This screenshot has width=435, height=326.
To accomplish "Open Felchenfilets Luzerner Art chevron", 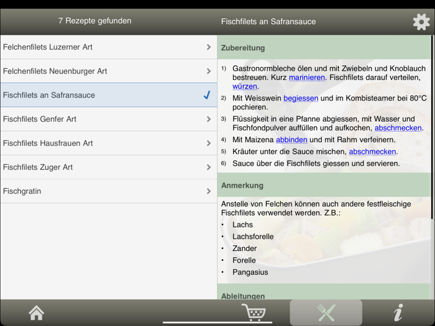I will 209,47.
